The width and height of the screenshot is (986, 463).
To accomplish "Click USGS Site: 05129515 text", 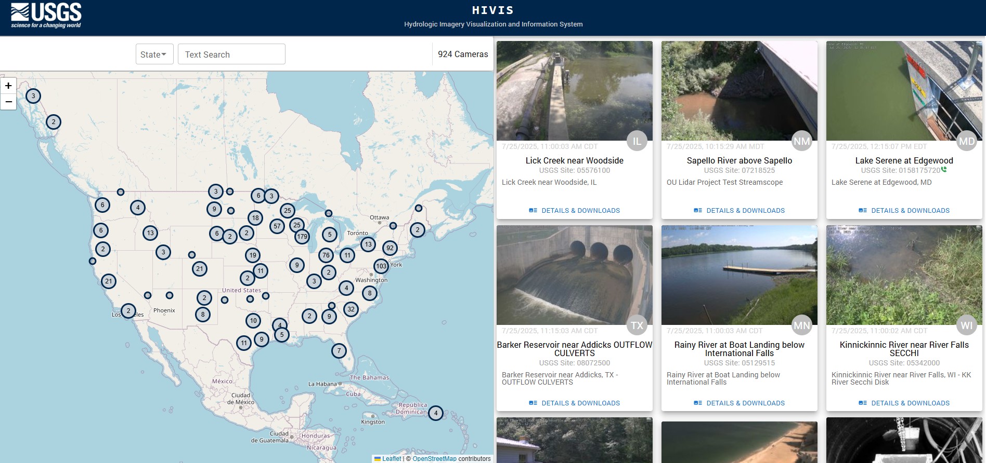I will (739, 363).
